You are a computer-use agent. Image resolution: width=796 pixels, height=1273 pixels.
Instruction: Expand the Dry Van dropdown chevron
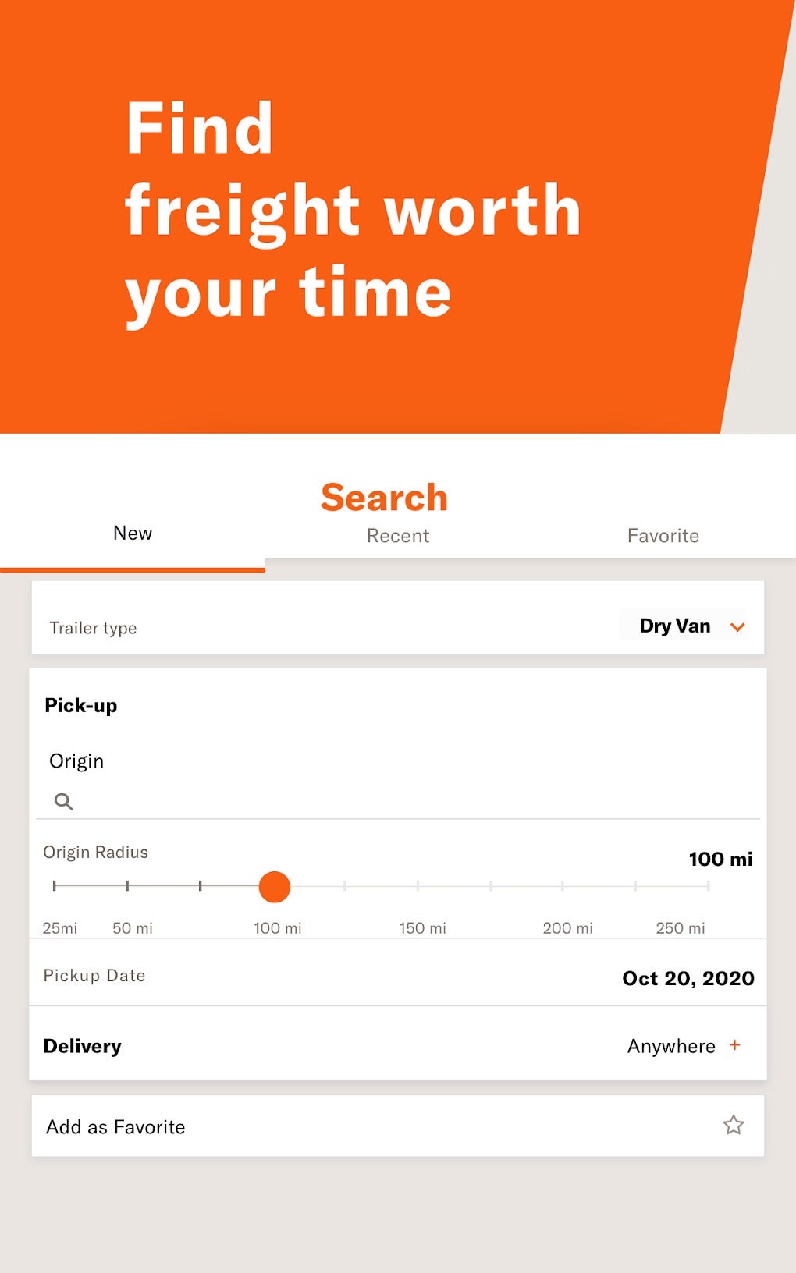pos(737,627)
